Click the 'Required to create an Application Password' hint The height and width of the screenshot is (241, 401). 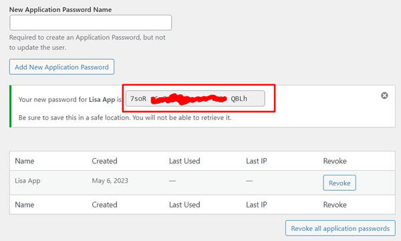87,42
